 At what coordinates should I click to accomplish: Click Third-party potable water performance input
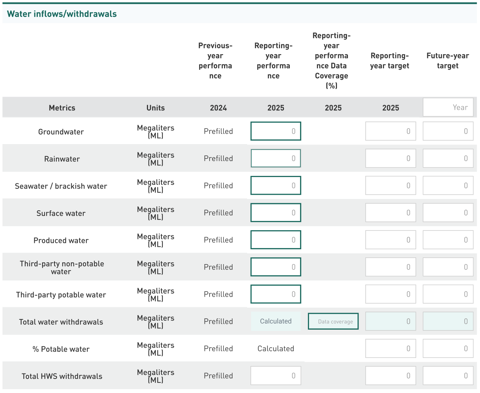pos(276,294)
